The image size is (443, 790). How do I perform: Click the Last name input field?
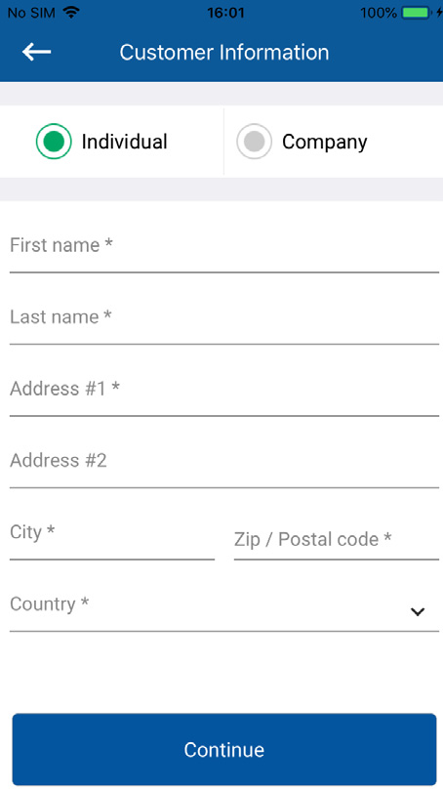(224, 320)
